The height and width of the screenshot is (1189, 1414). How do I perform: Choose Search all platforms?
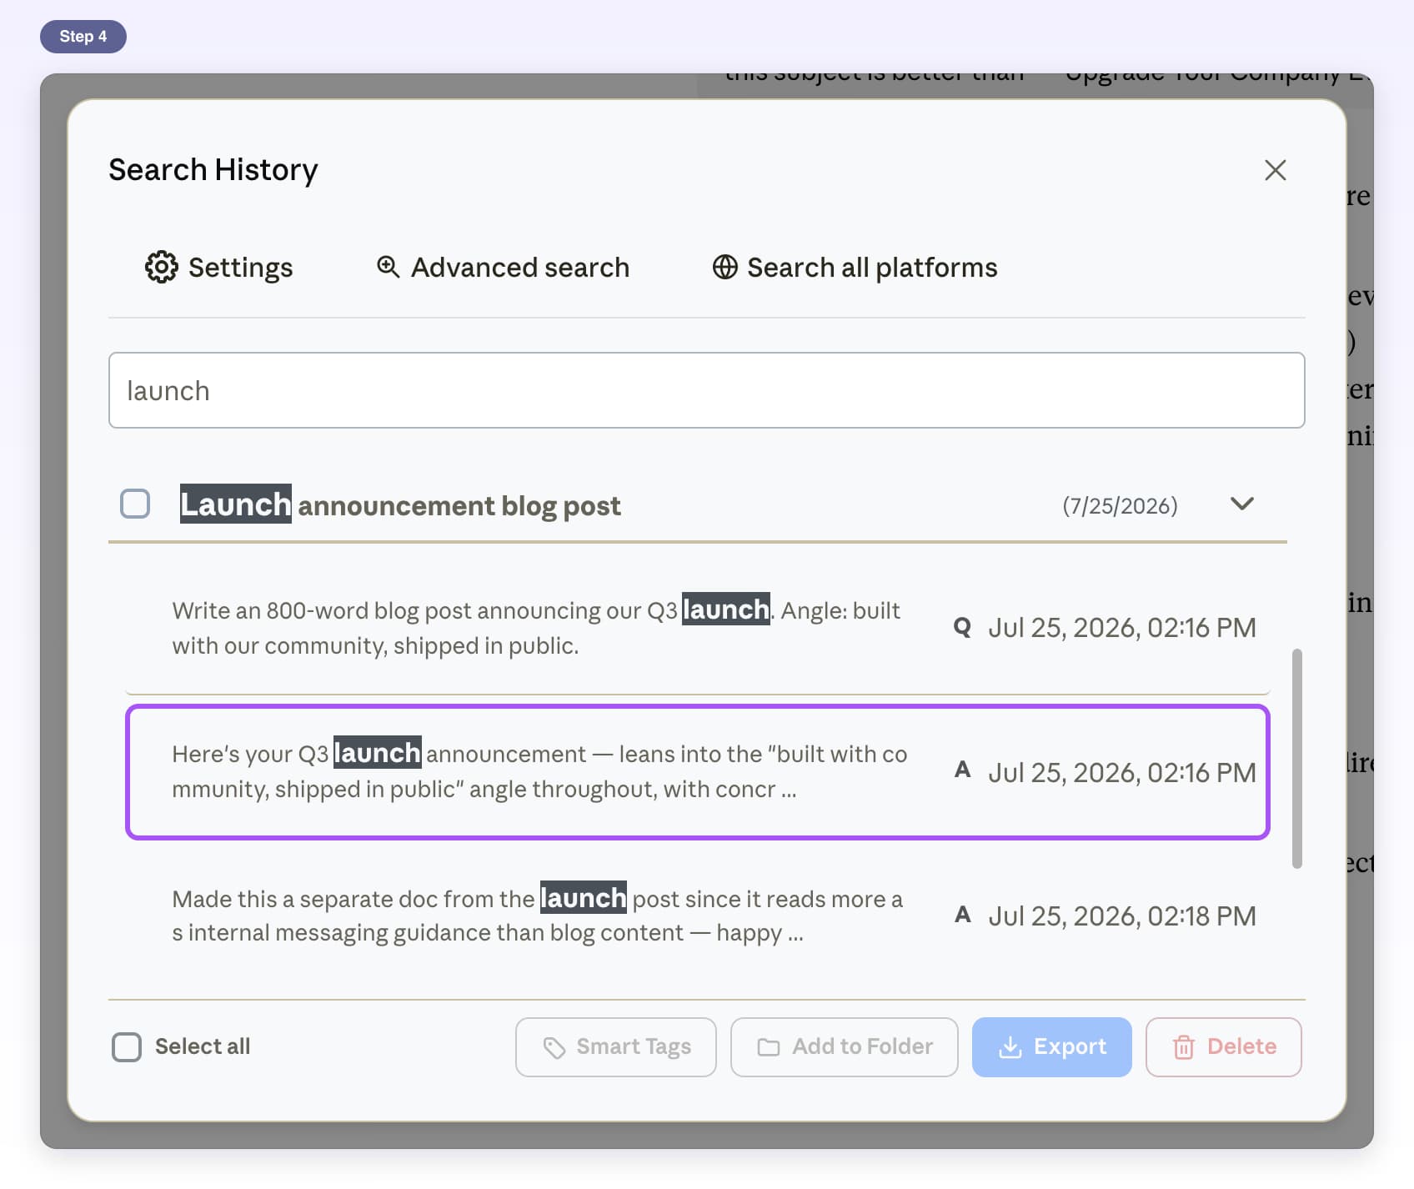(855, 268)
